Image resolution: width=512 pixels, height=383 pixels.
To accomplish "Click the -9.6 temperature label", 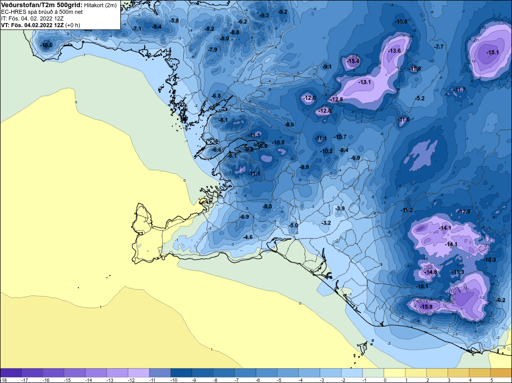I will point(249,149).
